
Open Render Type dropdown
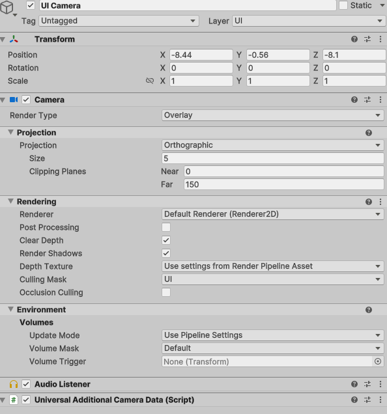[x=273, y=115]
